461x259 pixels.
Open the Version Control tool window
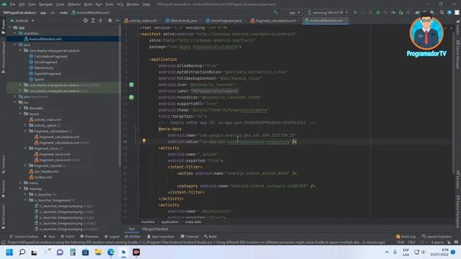point(24,237)
